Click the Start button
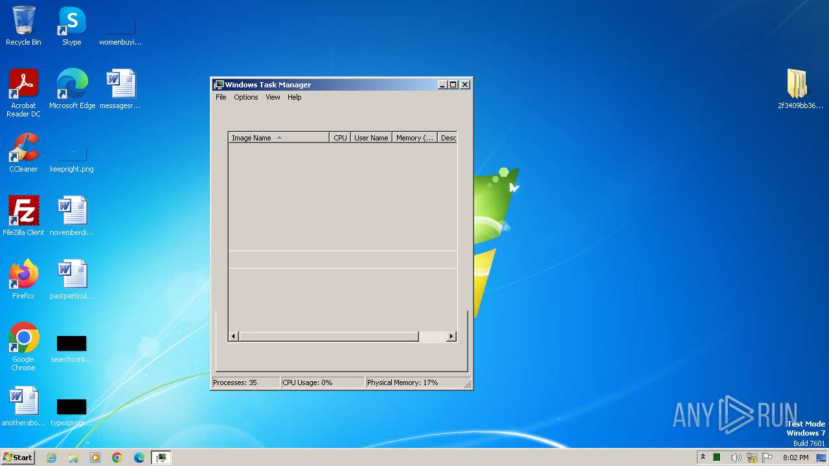Image resolution: width=829 pixels, height=466 pixels. (18, 458)
